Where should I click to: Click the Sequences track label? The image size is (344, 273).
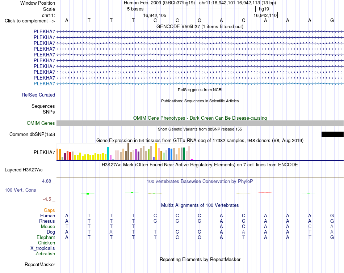point(43,106)
